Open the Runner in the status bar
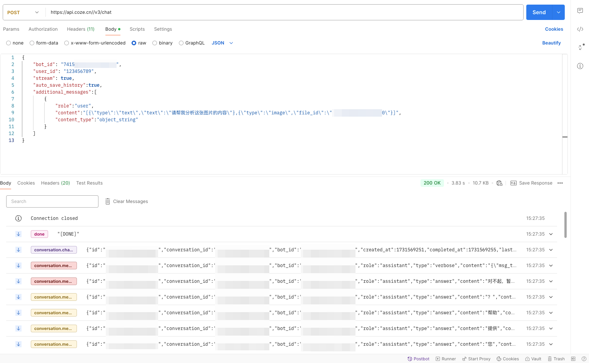Screen dimensions: 589x363 point(446,359)
